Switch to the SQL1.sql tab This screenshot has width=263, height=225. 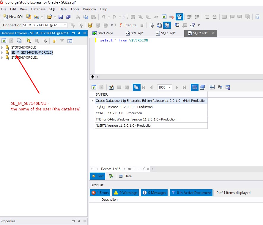tap(166, 33)
